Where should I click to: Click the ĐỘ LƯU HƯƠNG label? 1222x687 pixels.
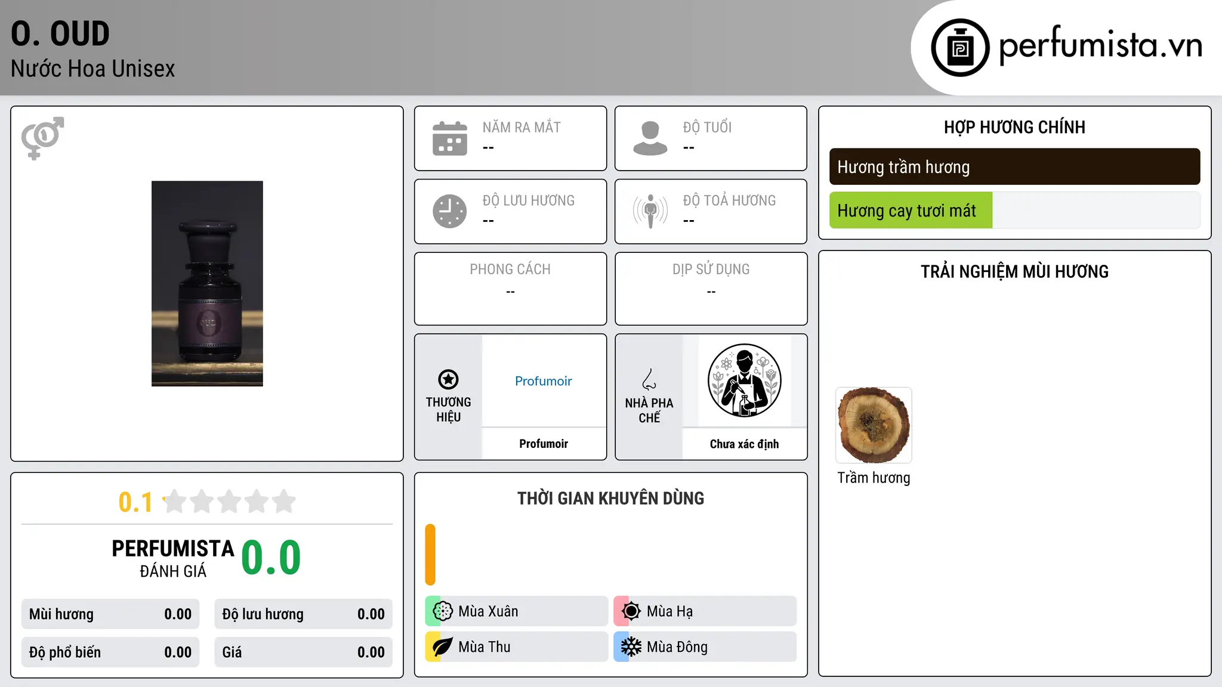pyautogui.click(x=529, y=201)
